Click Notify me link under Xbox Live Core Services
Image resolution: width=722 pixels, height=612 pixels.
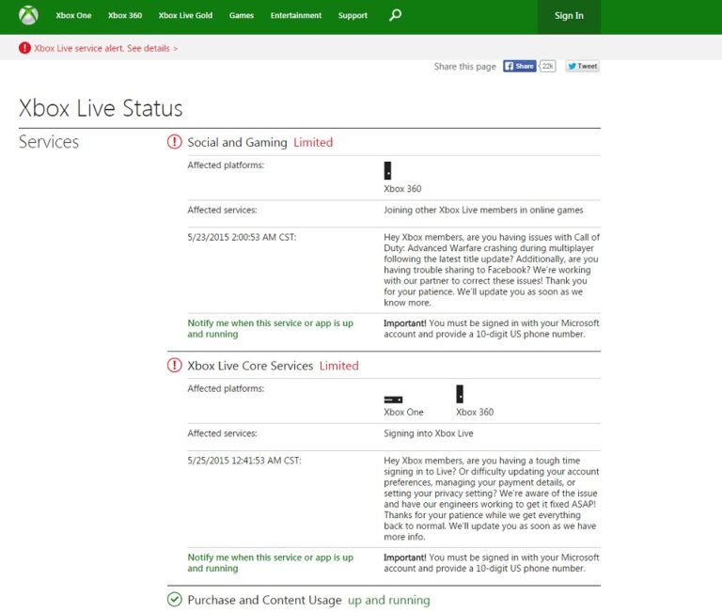click(x=271, y=562)
